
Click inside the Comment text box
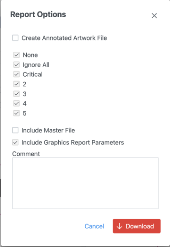tap(85, 183)
